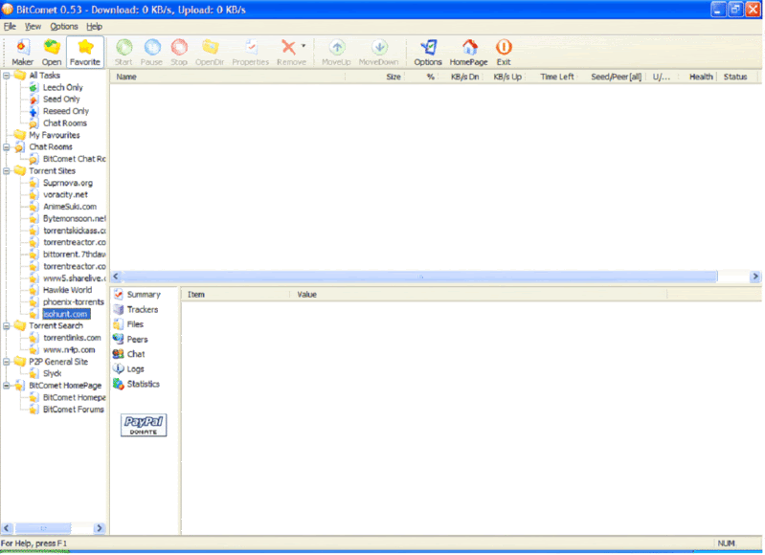Select isohunt.com in the favorites tree
The width and height of the screenshot is (765, 555).
(x=65, y=314)
